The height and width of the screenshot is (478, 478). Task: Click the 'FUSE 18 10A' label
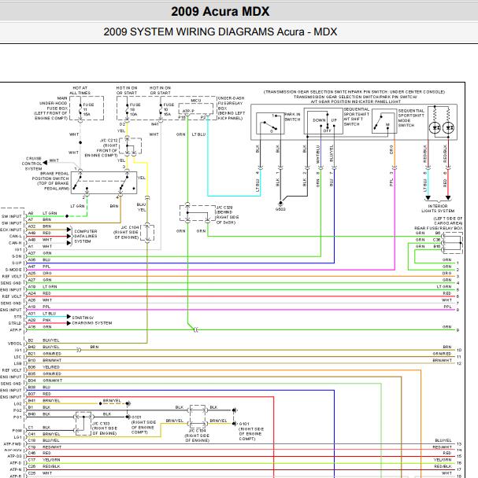(x=135, y=109)
